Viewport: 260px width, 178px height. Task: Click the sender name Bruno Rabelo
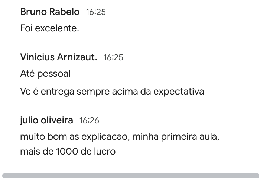(50, 12)
